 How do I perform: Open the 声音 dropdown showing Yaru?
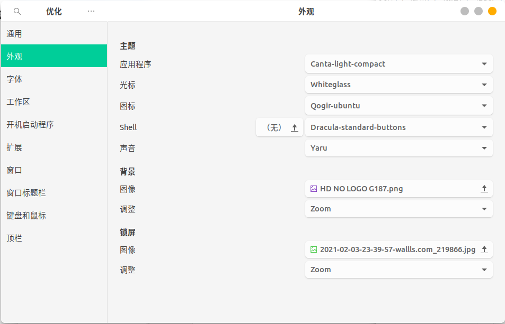pyautogui.click(x=398, y=148)
